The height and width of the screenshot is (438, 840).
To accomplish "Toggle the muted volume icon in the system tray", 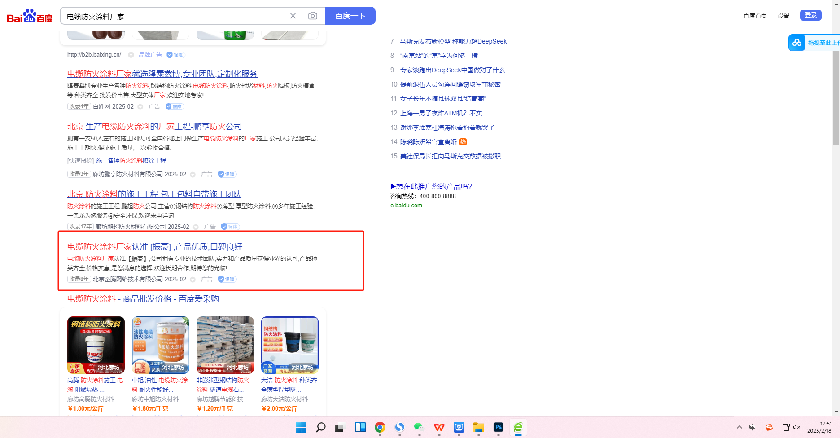I will coord(797,427).
